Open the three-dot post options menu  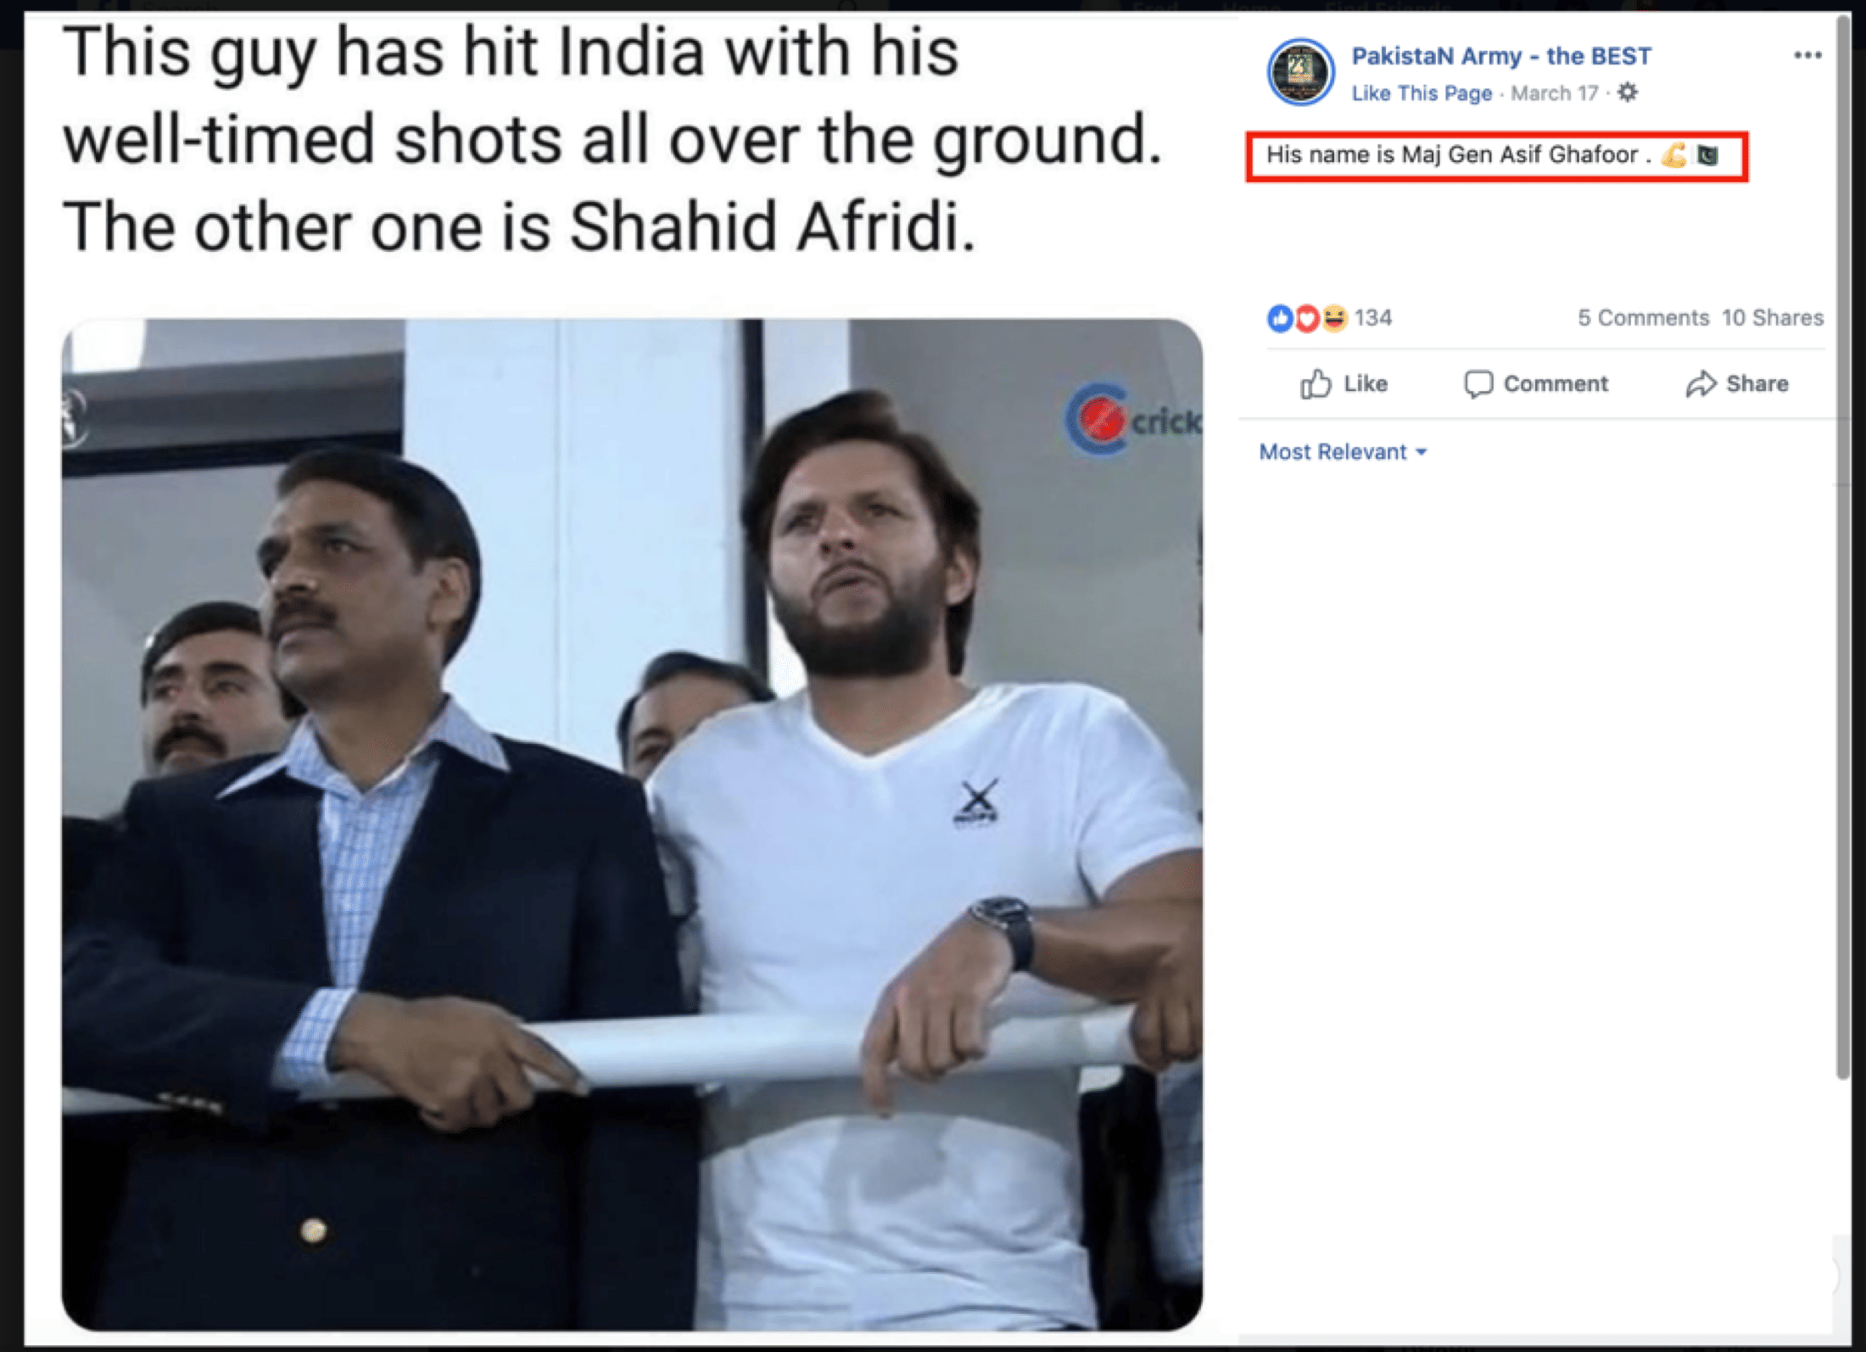coord(1807,56)
